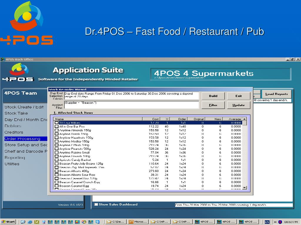Viewport: 301px width, 225px height.
Task: Sort the list by the Name column header
Action: point(98,119)
